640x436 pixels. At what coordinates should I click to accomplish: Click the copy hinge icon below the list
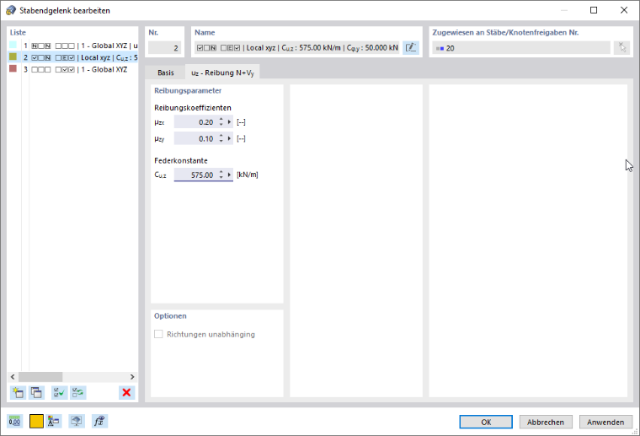click(x=36, y=393)
